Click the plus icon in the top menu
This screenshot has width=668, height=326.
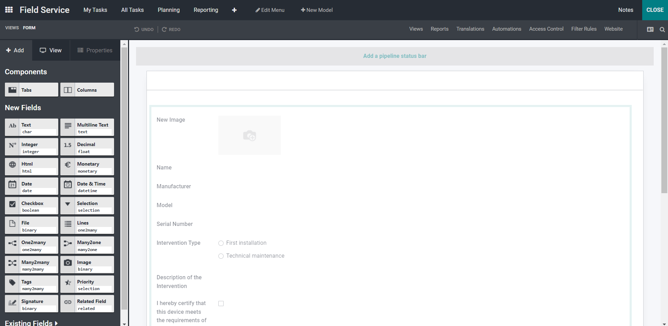[234, 10]
